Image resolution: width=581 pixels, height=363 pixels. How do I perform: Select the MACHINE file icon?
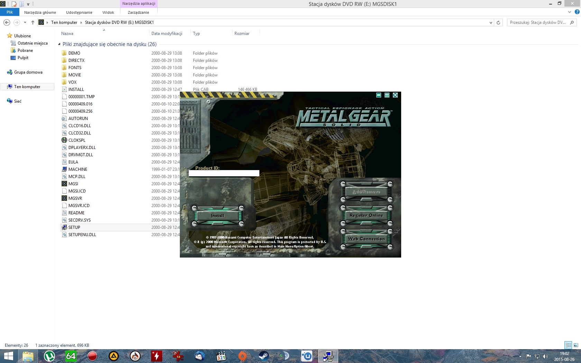(64, 169)
